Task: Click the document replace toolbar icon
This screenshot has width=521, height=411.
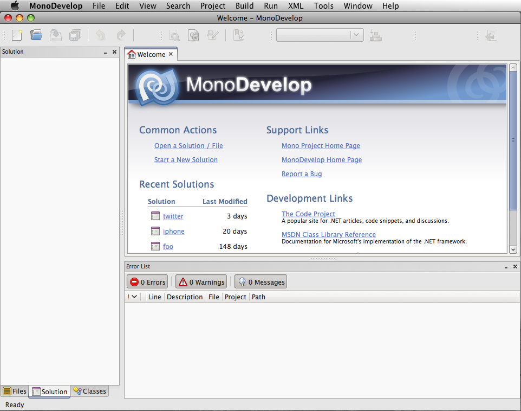Action: click(193, 35)
